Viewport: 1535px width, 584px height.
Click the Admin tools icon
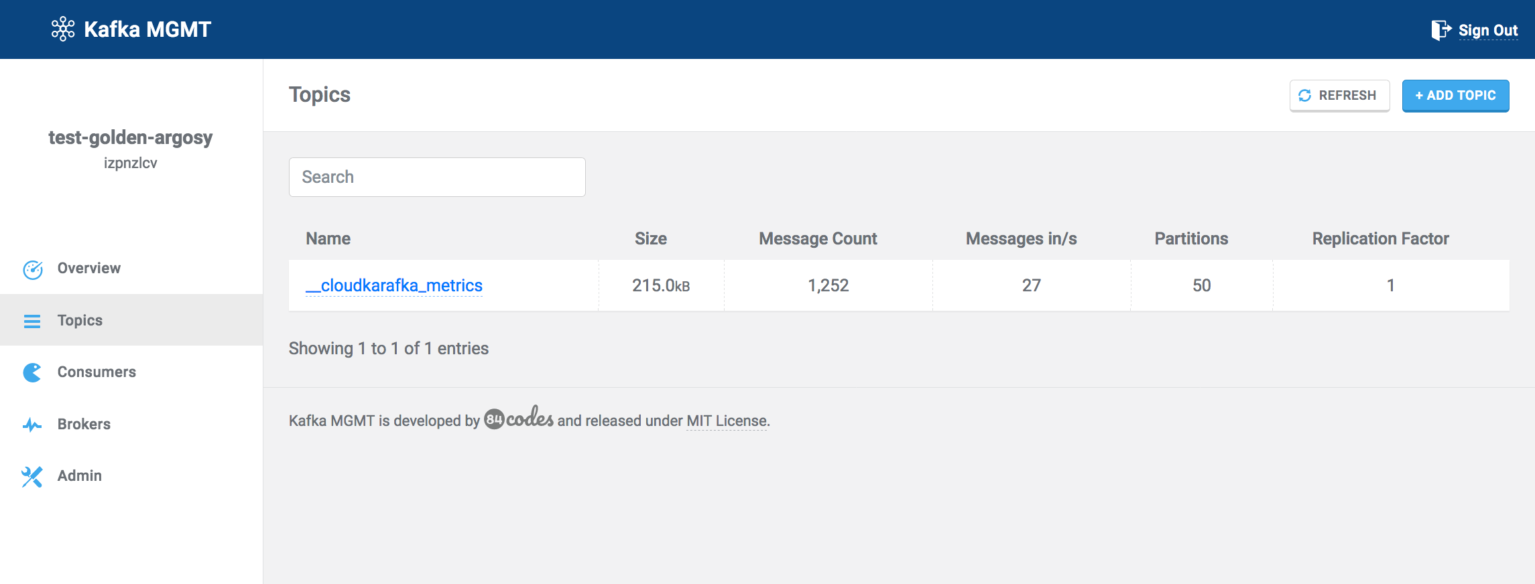(32, 476)
